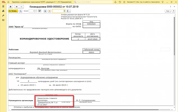Image resolution: width=178 pixels, height=112 pixels.
Task: Select the OKUD code cell 0301024
Action: point(91,24)
